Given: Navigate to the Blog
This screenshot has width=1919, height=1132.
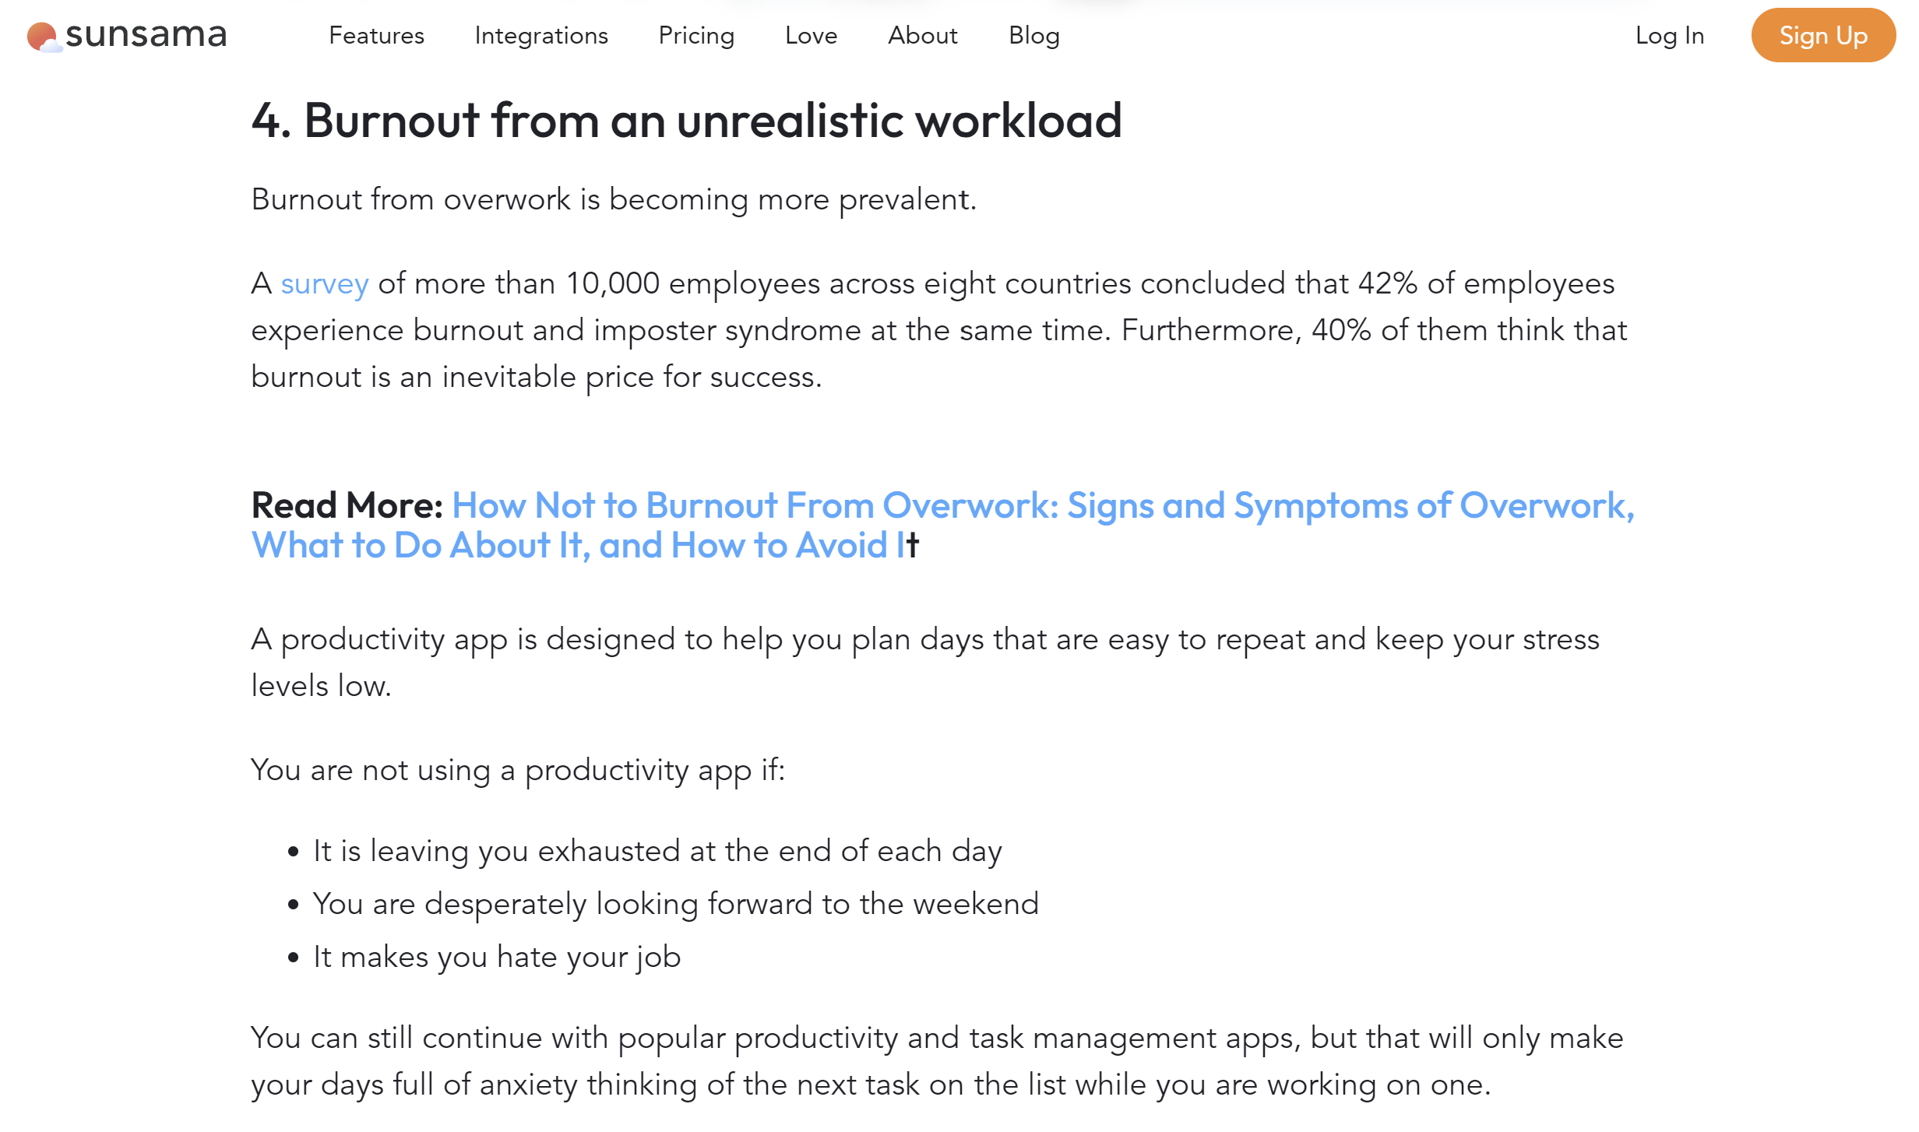Looking at the screenshot, I should click(x=1033, y=36).
